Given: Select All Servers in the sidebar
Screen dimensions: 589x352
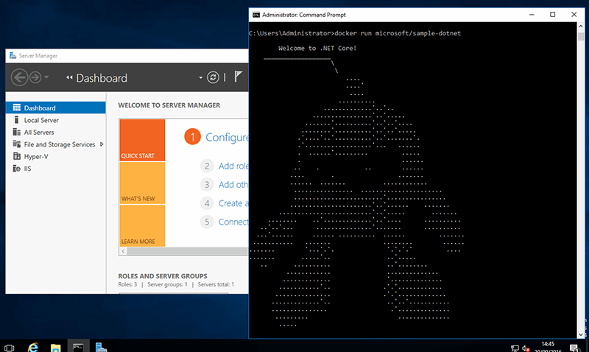Looking at the screenshot, I should point(39,132).
